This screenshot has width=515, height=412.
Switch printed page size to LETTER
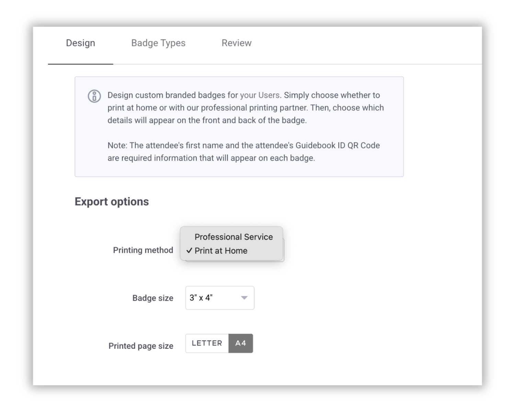coord(207,343)
